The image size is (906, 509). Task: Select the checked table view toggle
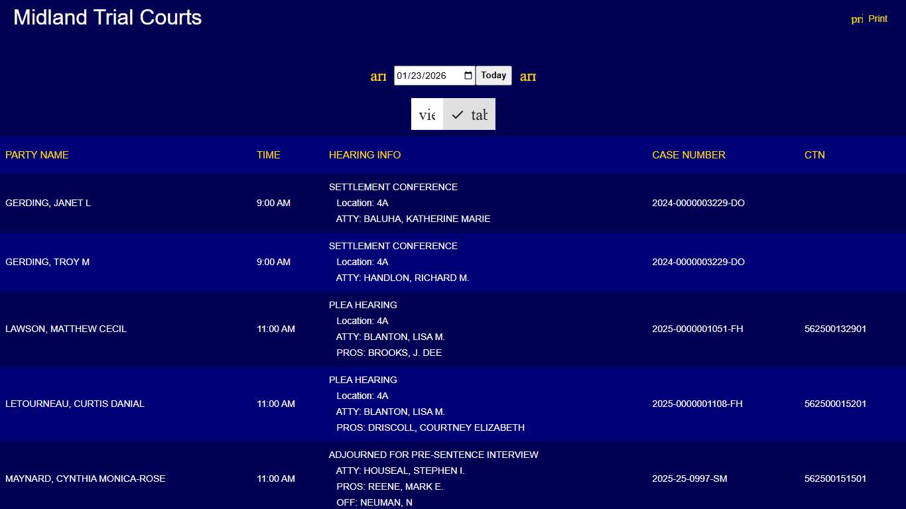point(469,115)
